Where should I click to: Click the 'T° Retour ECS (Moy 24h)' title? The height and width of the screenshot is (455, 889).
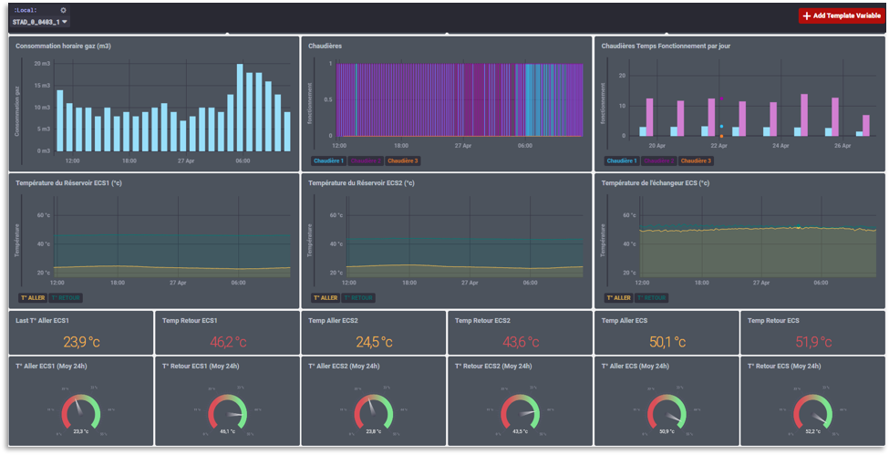point(782,367)
